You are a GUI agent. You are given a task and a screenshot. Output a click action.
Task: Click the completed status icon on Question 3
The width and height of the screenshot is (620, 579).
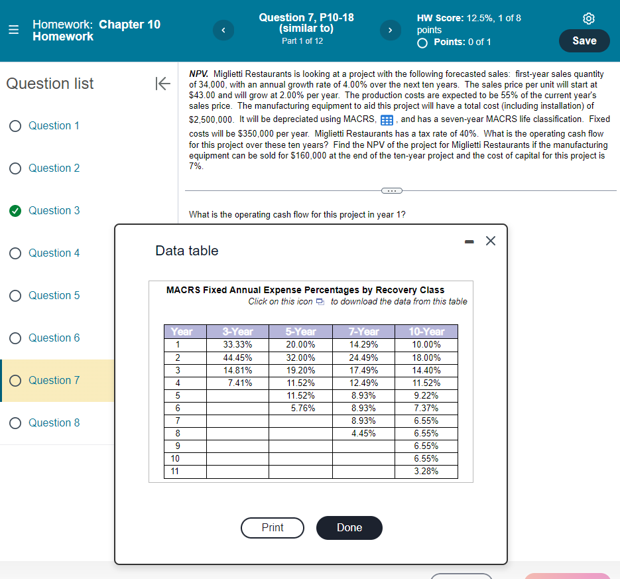tap(14, 210)
